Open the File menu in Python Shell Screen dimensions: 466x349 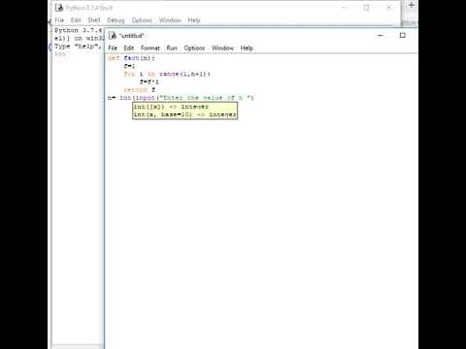59,20
